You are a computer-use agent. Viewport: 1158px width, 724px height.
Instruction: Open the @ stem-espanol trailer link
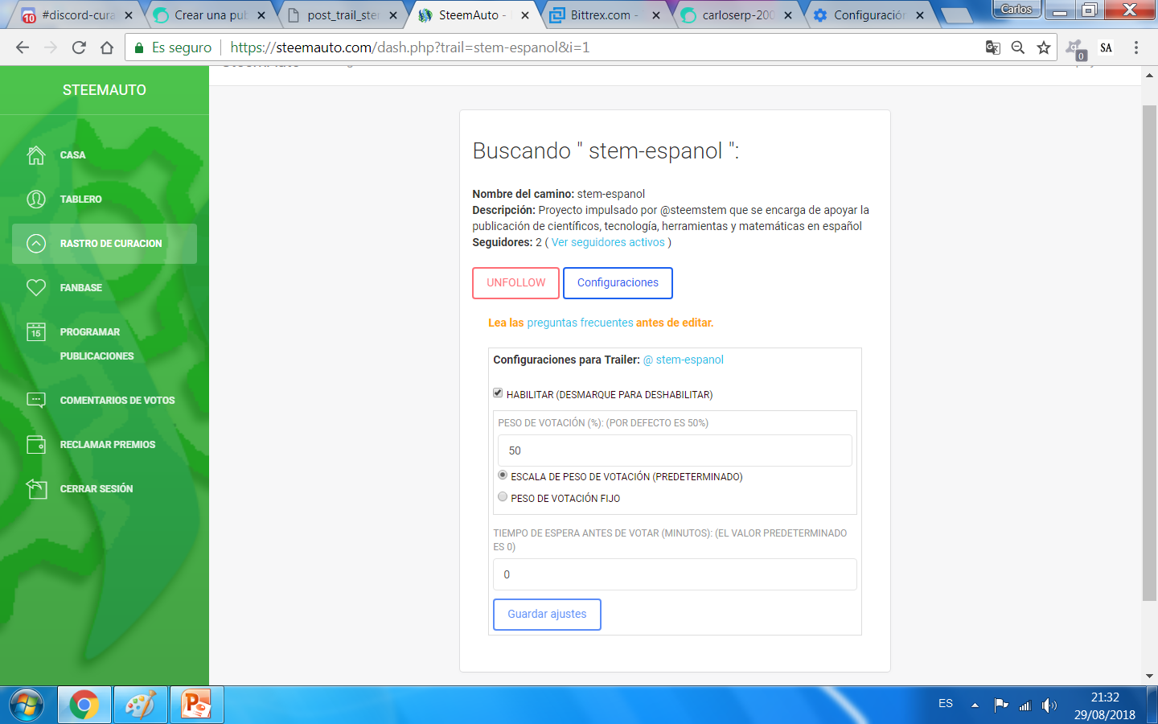click(684, 360)
